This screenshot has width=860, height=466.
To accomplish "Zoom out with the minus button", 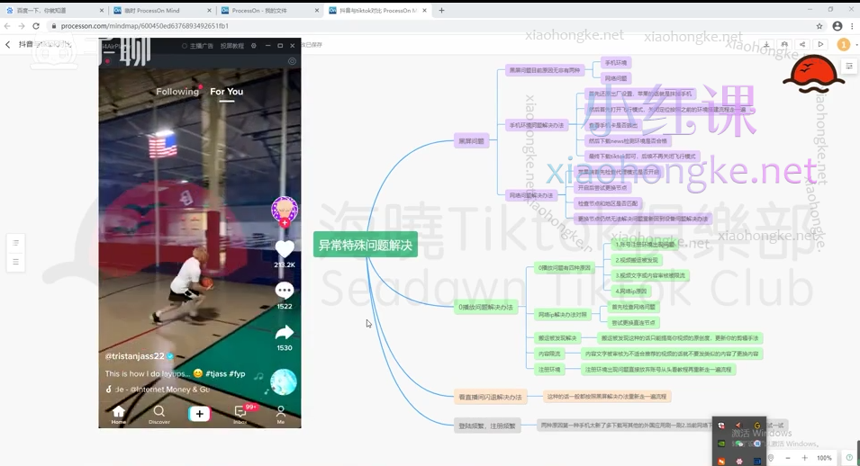I will point(788,458).
